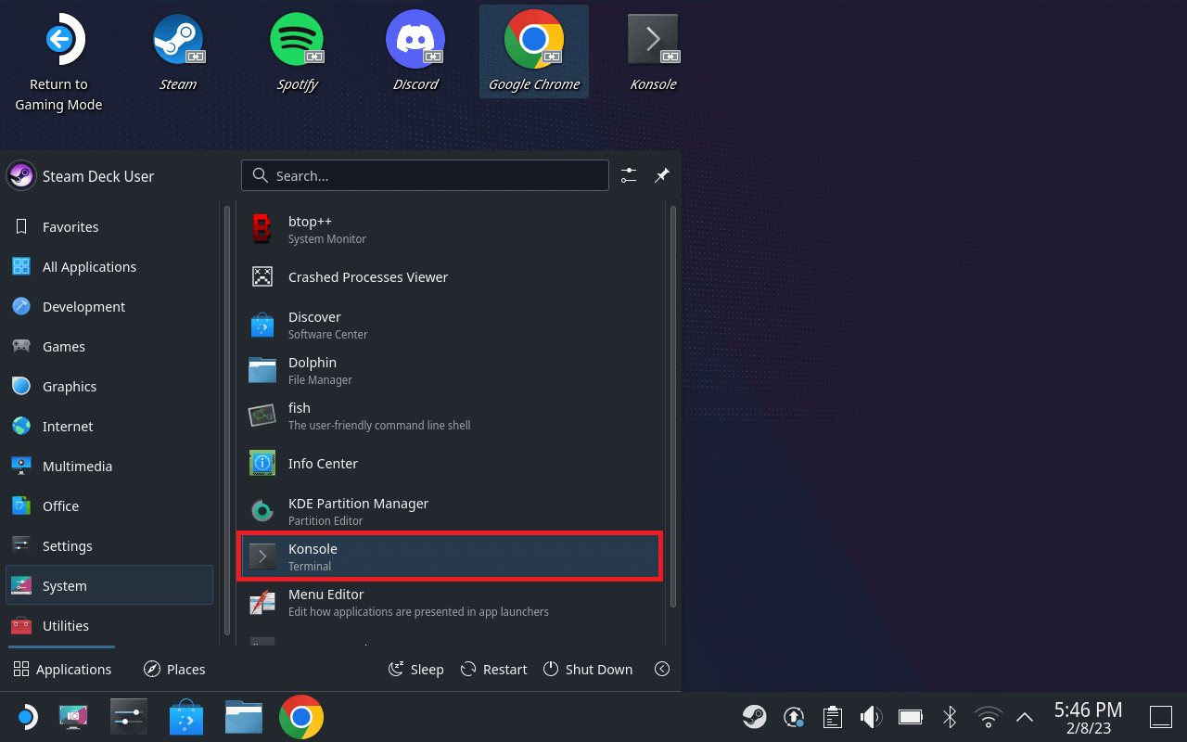This screenshot has height=742, width=1187.
Task: Open KDE Partition Manager
Action: pyautogui.click(x=451, y=511)
